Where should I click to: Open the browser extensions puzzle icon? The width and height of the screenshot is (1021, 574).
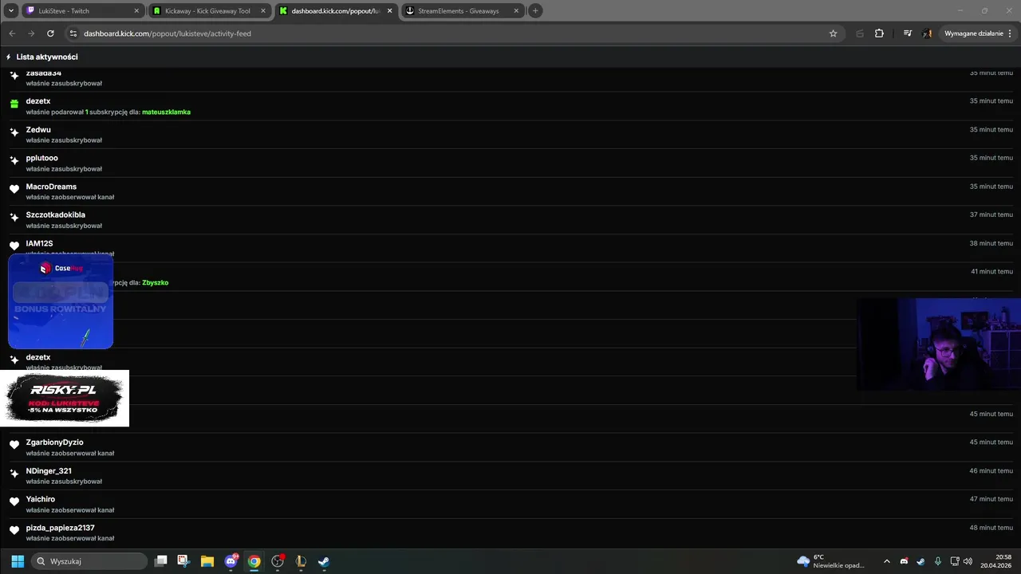879,33
